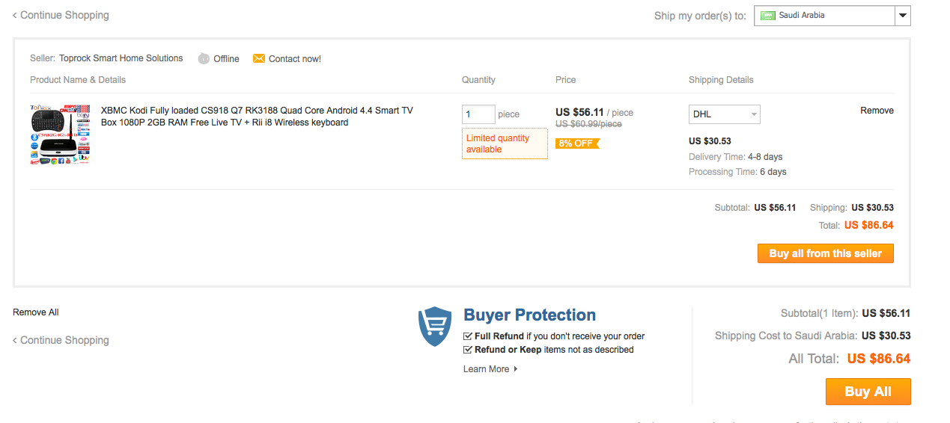Toggle the Full Refund checkbox
The width and height of the screenshot is (950, 423).
point(468,336)
